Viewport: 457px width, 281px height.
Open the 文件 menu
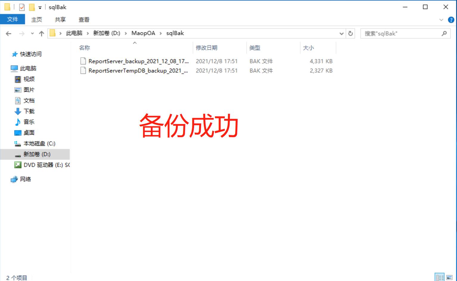click(13, 20)
